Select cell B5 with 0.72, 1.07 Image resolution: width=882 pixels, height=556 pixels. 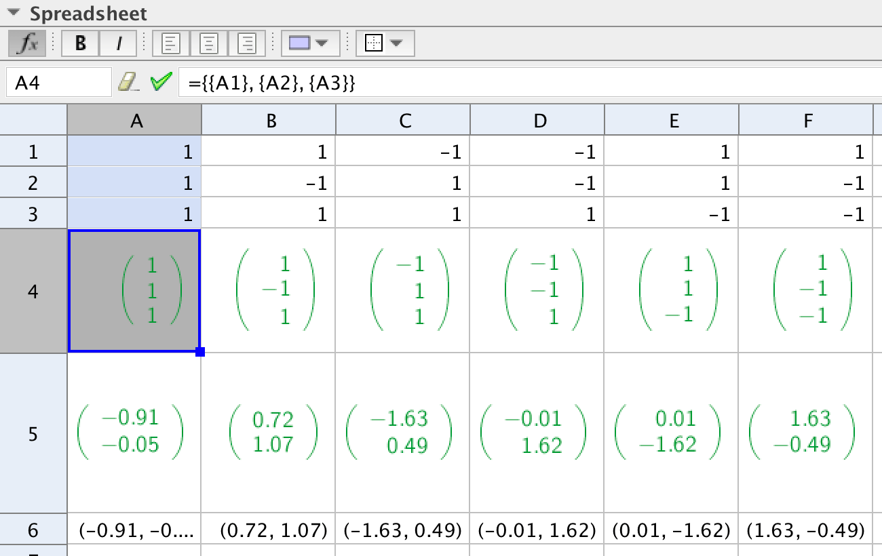[269, 433]
